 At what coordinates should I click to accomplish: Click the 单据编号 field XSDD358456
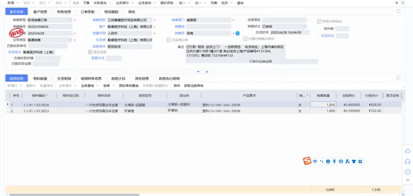[x=50, y=27]
